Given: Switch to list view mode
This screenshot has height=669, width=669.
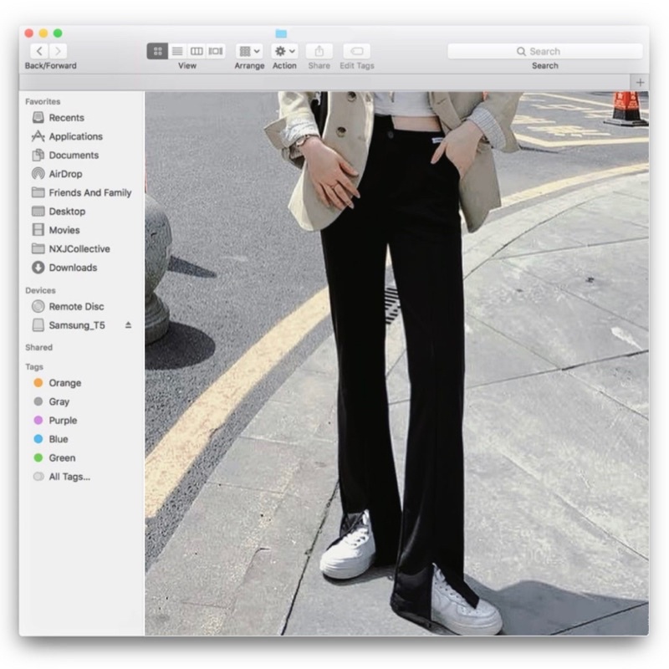Looking at the screenshot, I should (x=177, y=51).
